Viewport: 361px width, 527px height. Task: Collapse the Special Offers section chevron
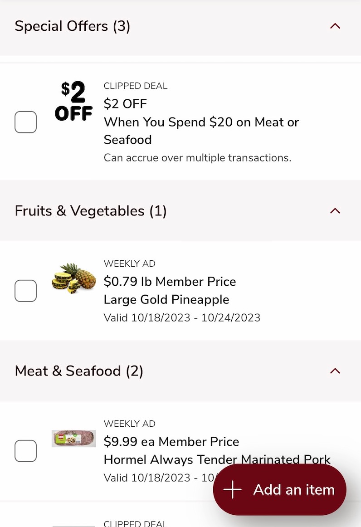335,26
